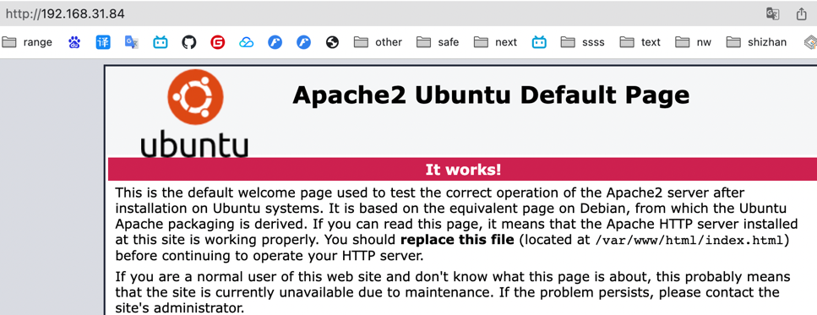This screenshot has height=315, width=817.
Task: Open the 'safe' bookmark folder
Action: [x=438, y=42]
